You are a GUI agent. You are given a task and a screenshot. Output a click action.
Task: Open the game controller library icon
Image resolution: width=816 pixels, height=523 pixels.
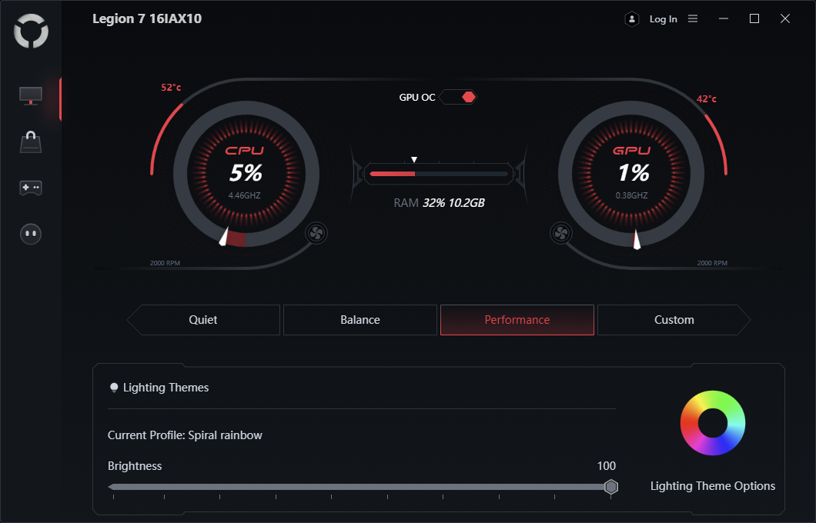31,188
